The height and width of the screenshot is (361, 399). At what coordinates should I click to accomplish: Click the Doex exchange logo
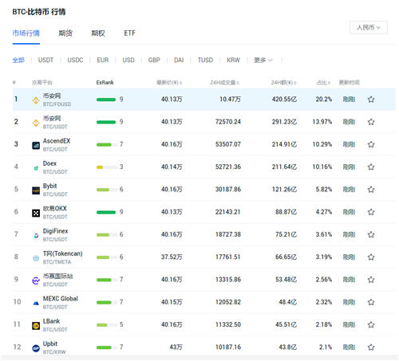tap(36, 168)
